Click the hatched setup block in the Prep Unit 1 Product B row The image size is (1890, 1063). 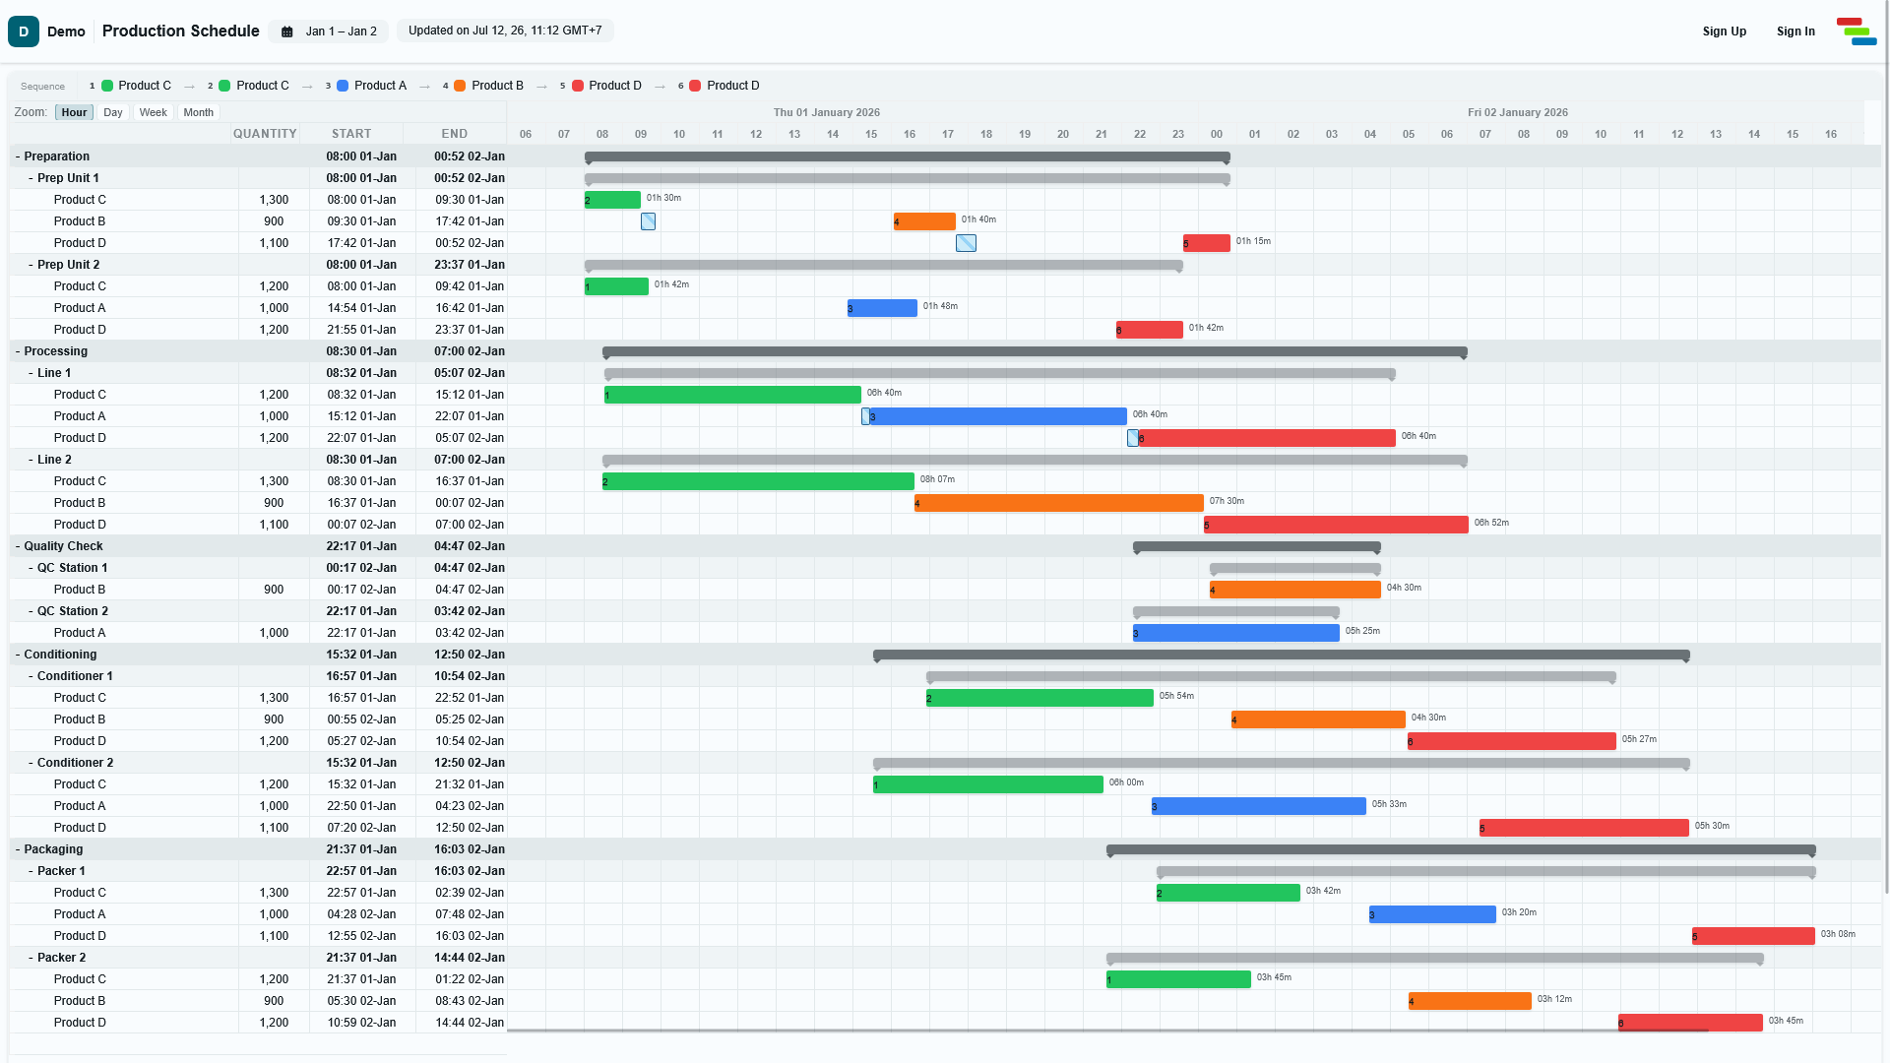(x=648, y=221)
